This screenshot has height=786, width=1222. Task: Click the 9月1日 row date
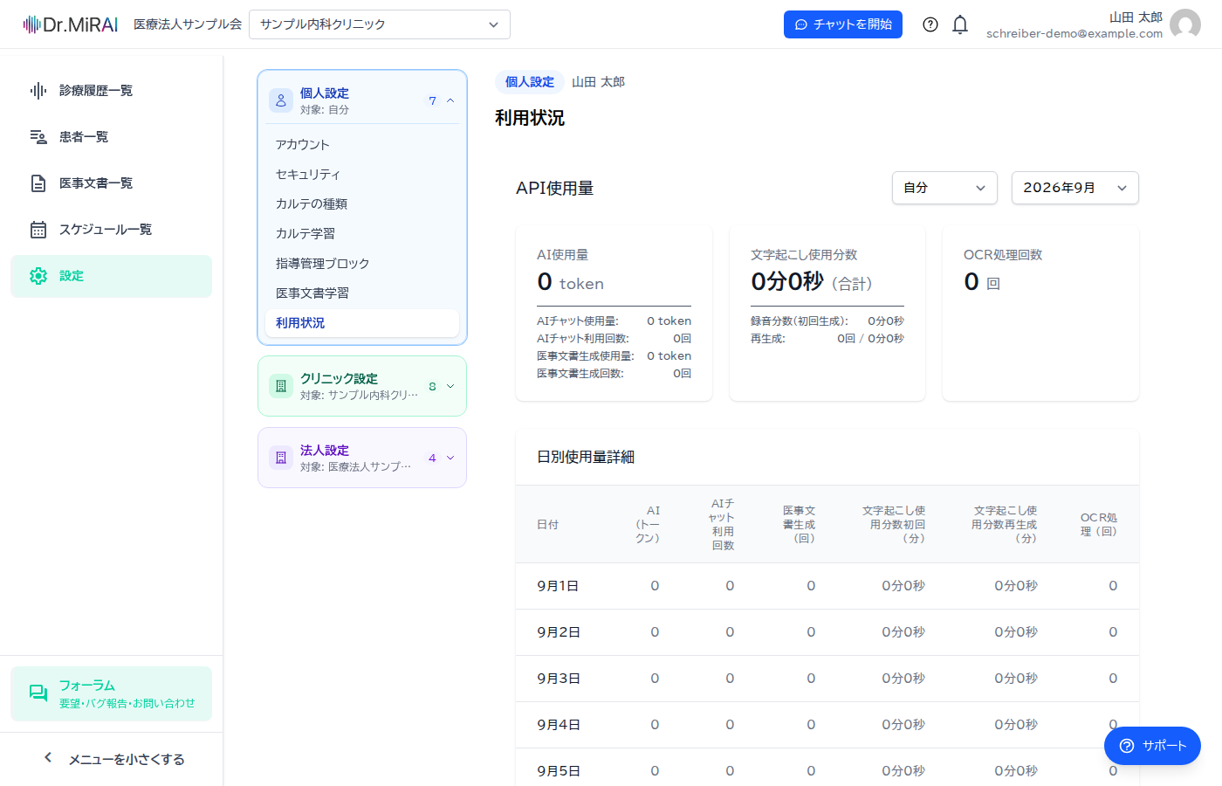point(558,586)
